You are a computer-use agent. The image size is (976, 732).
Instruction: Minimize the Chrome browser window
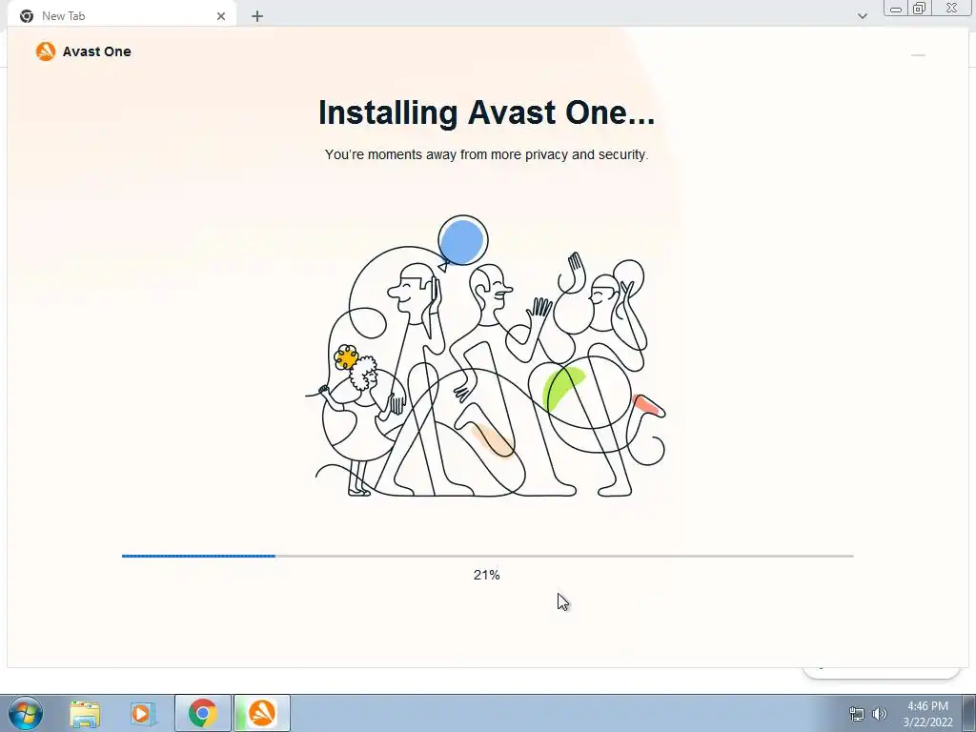896,9
